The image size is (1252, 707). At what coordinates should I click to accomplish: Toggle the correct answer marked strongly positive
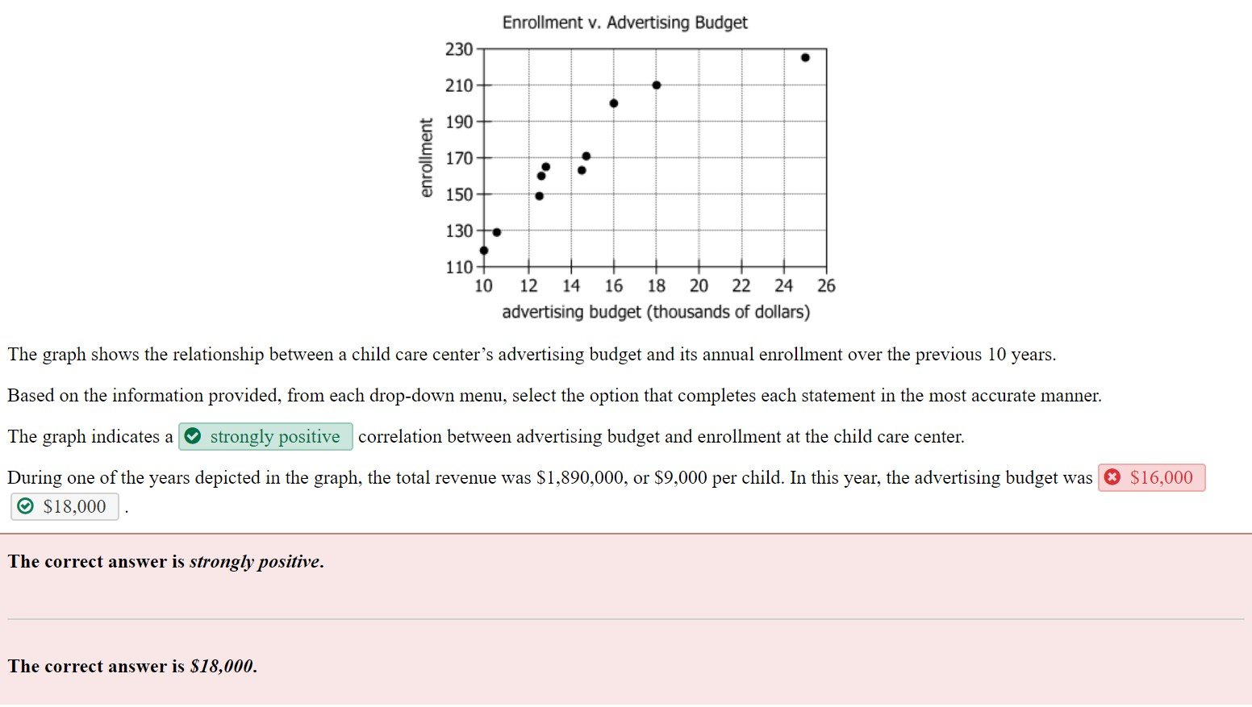click(x=265, y=436)
